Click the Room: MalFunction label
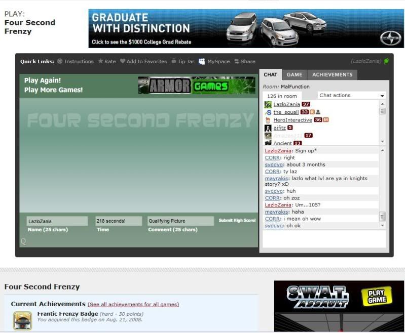 286,87
